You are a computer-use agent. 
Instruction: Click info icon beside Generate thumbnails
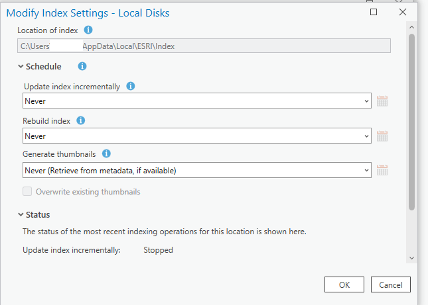(x=106, y=154)
